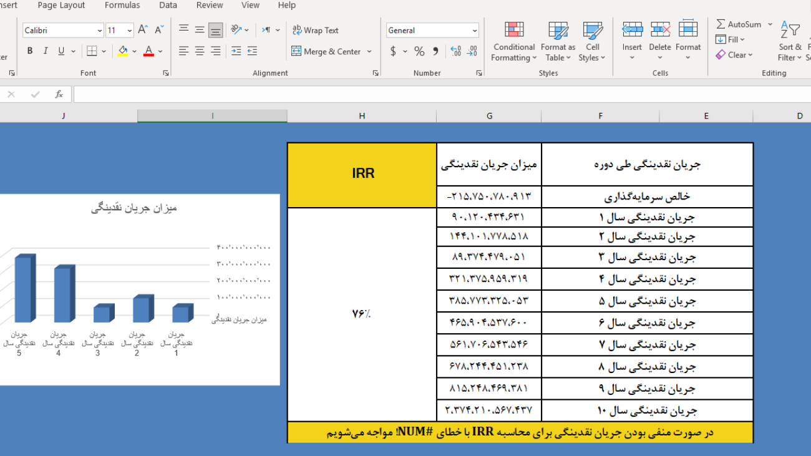The width and height of the screenshot is (811, 456).
Task: Select Middle Align icon
Action: [200, 29]
